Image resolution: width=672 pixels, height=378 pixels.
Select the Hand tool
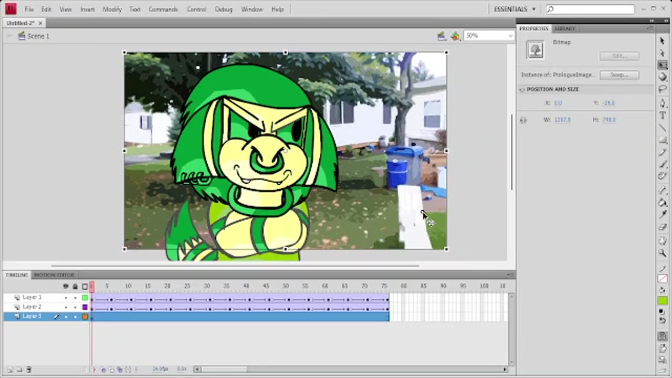[x=663, y=240]
